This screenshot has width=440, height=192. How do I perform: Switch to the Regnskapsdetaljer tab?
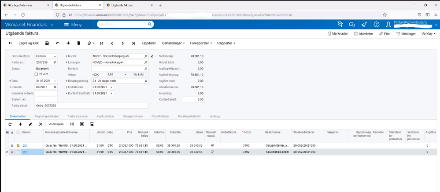tap(47, 116)
